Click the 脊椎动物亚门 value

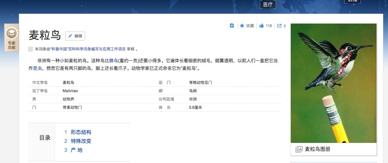point(201,83)
